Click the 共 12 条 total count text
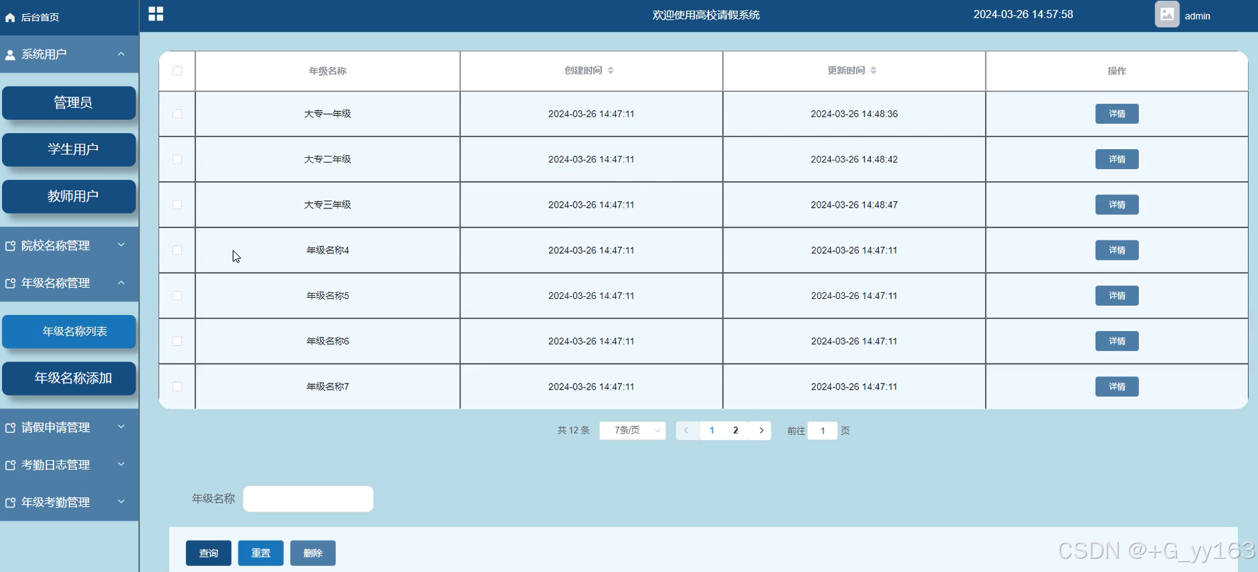1258x572 pixels. click(573, 431)
